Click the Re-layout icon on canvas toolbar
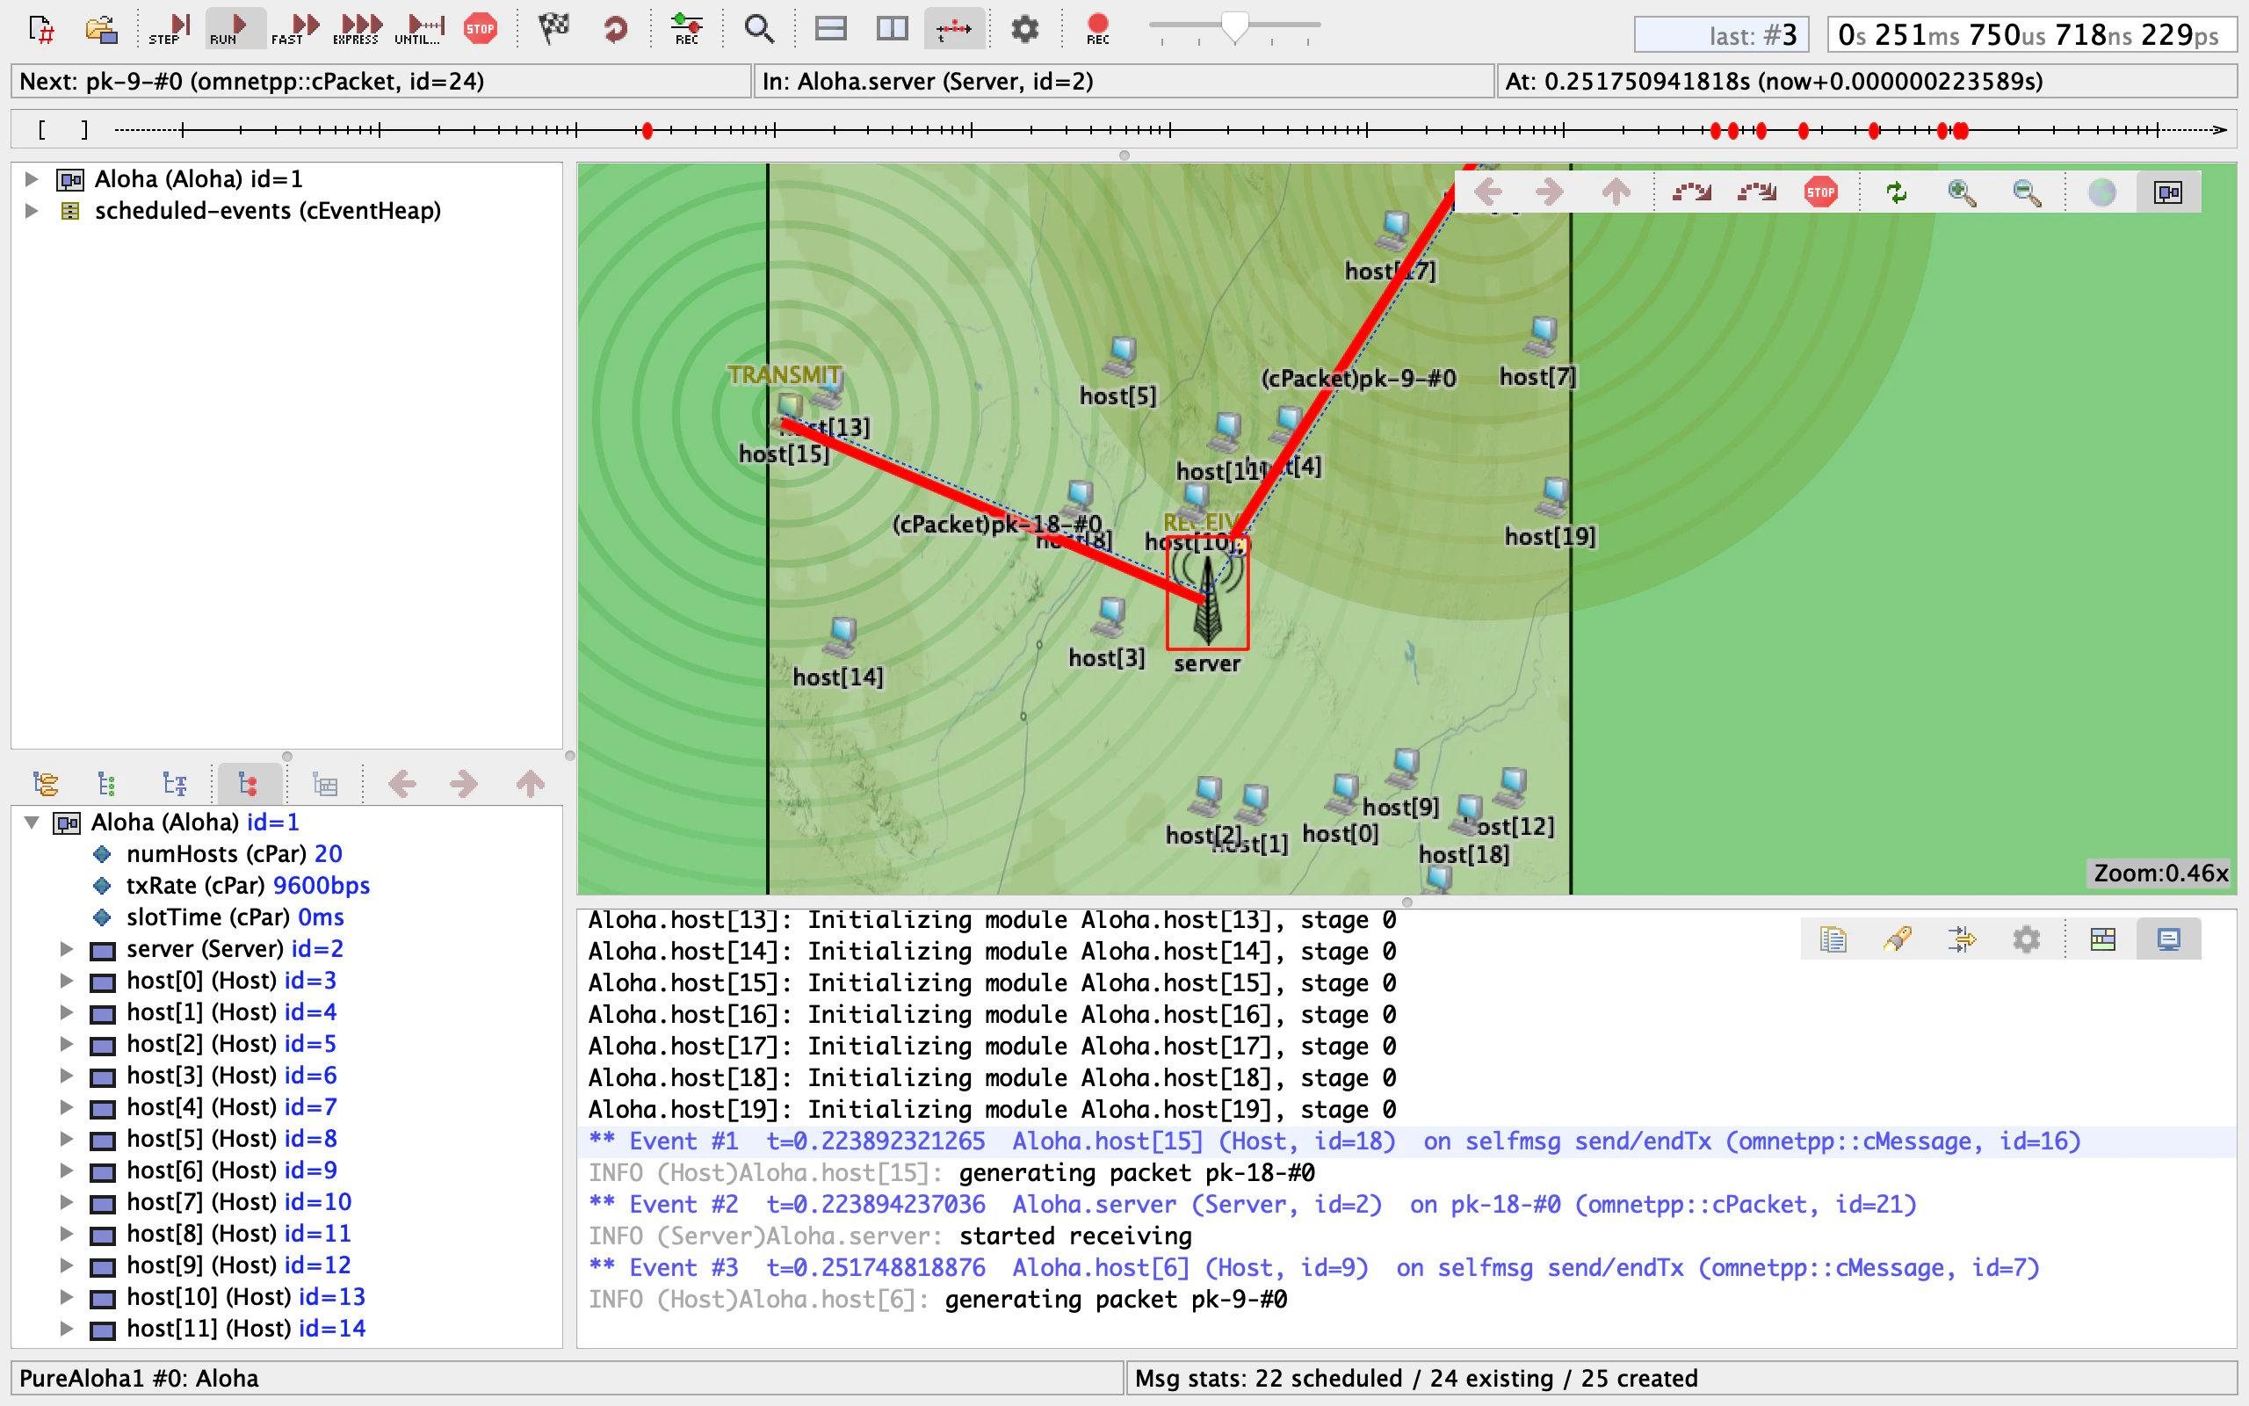Image resolution: width=2249 pixels, height=1406 pixels. point(1896,192)
